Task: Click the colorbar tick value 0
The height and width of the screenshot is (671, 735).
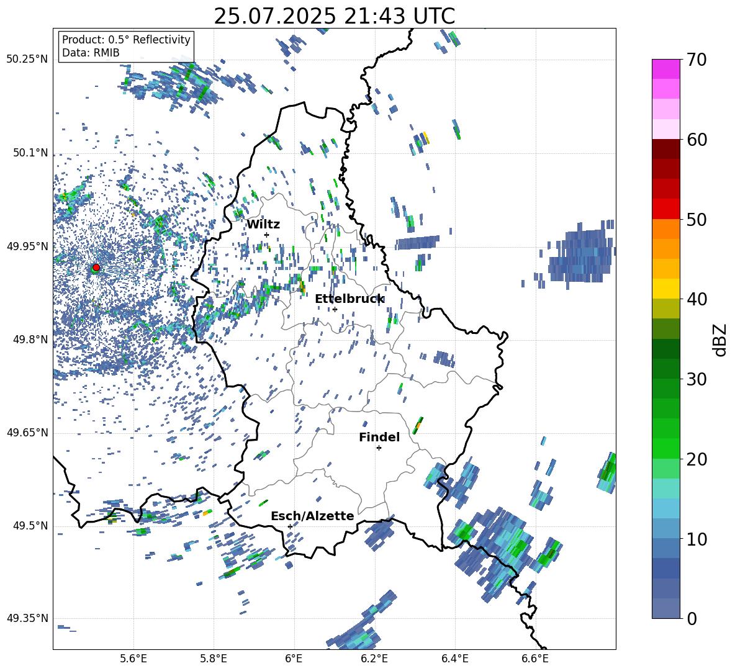Action: 691,618
